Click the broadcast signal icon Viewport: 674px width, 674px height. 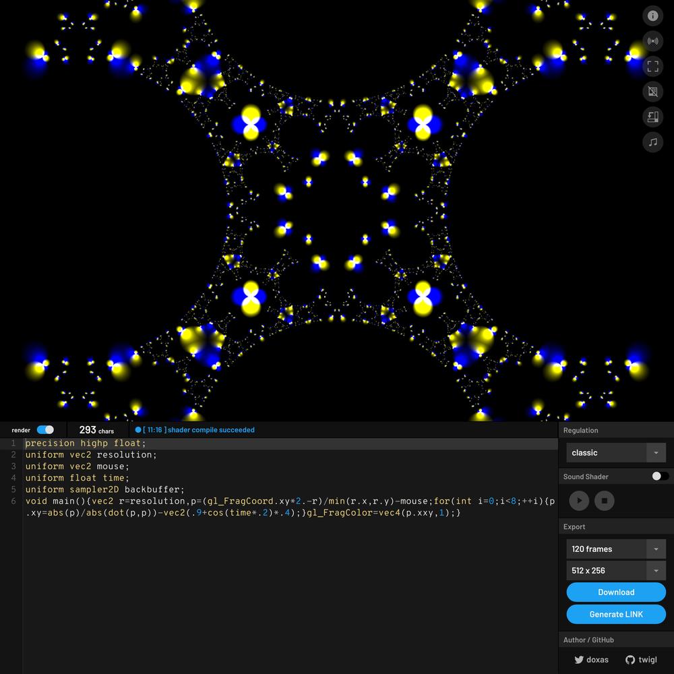pos(652,41)
